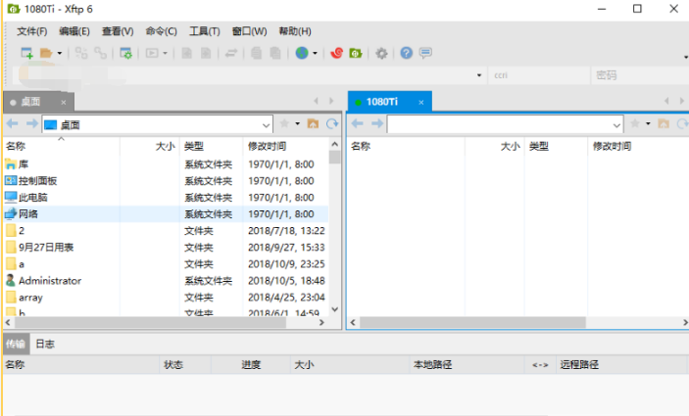Image resolution: width=689 pixels, height=416 pixels.
Task: Expand the globe icon dropdown arrow
Action: [315, 54]
